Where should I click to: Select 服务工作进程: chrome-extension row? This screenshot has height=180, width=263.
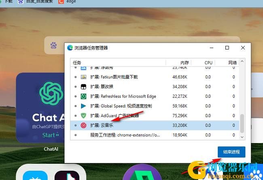(155, 135)
